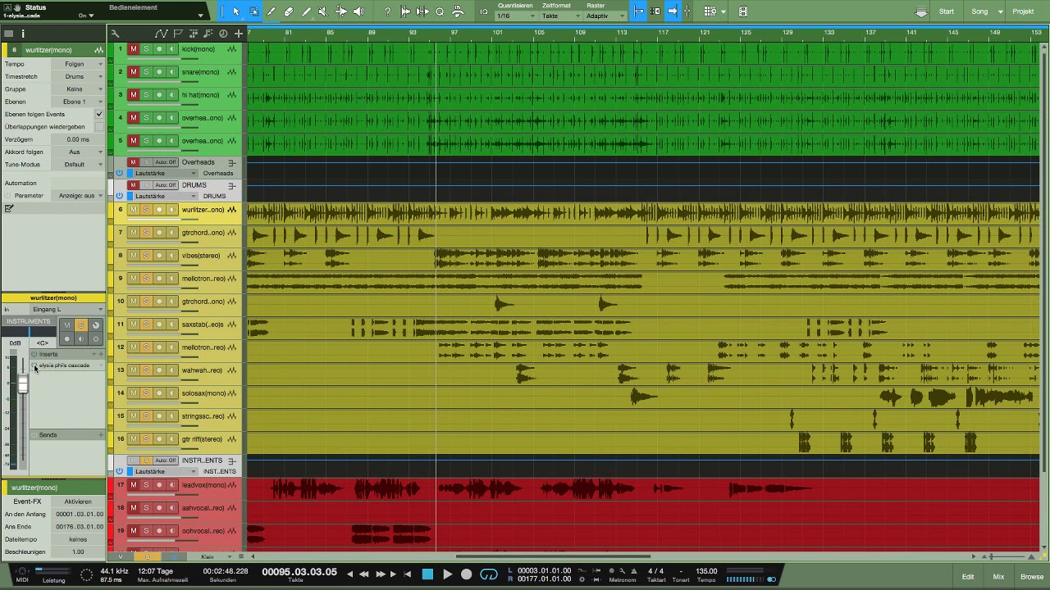
Task: Open the question mark help icon
Action: (387, 11)
